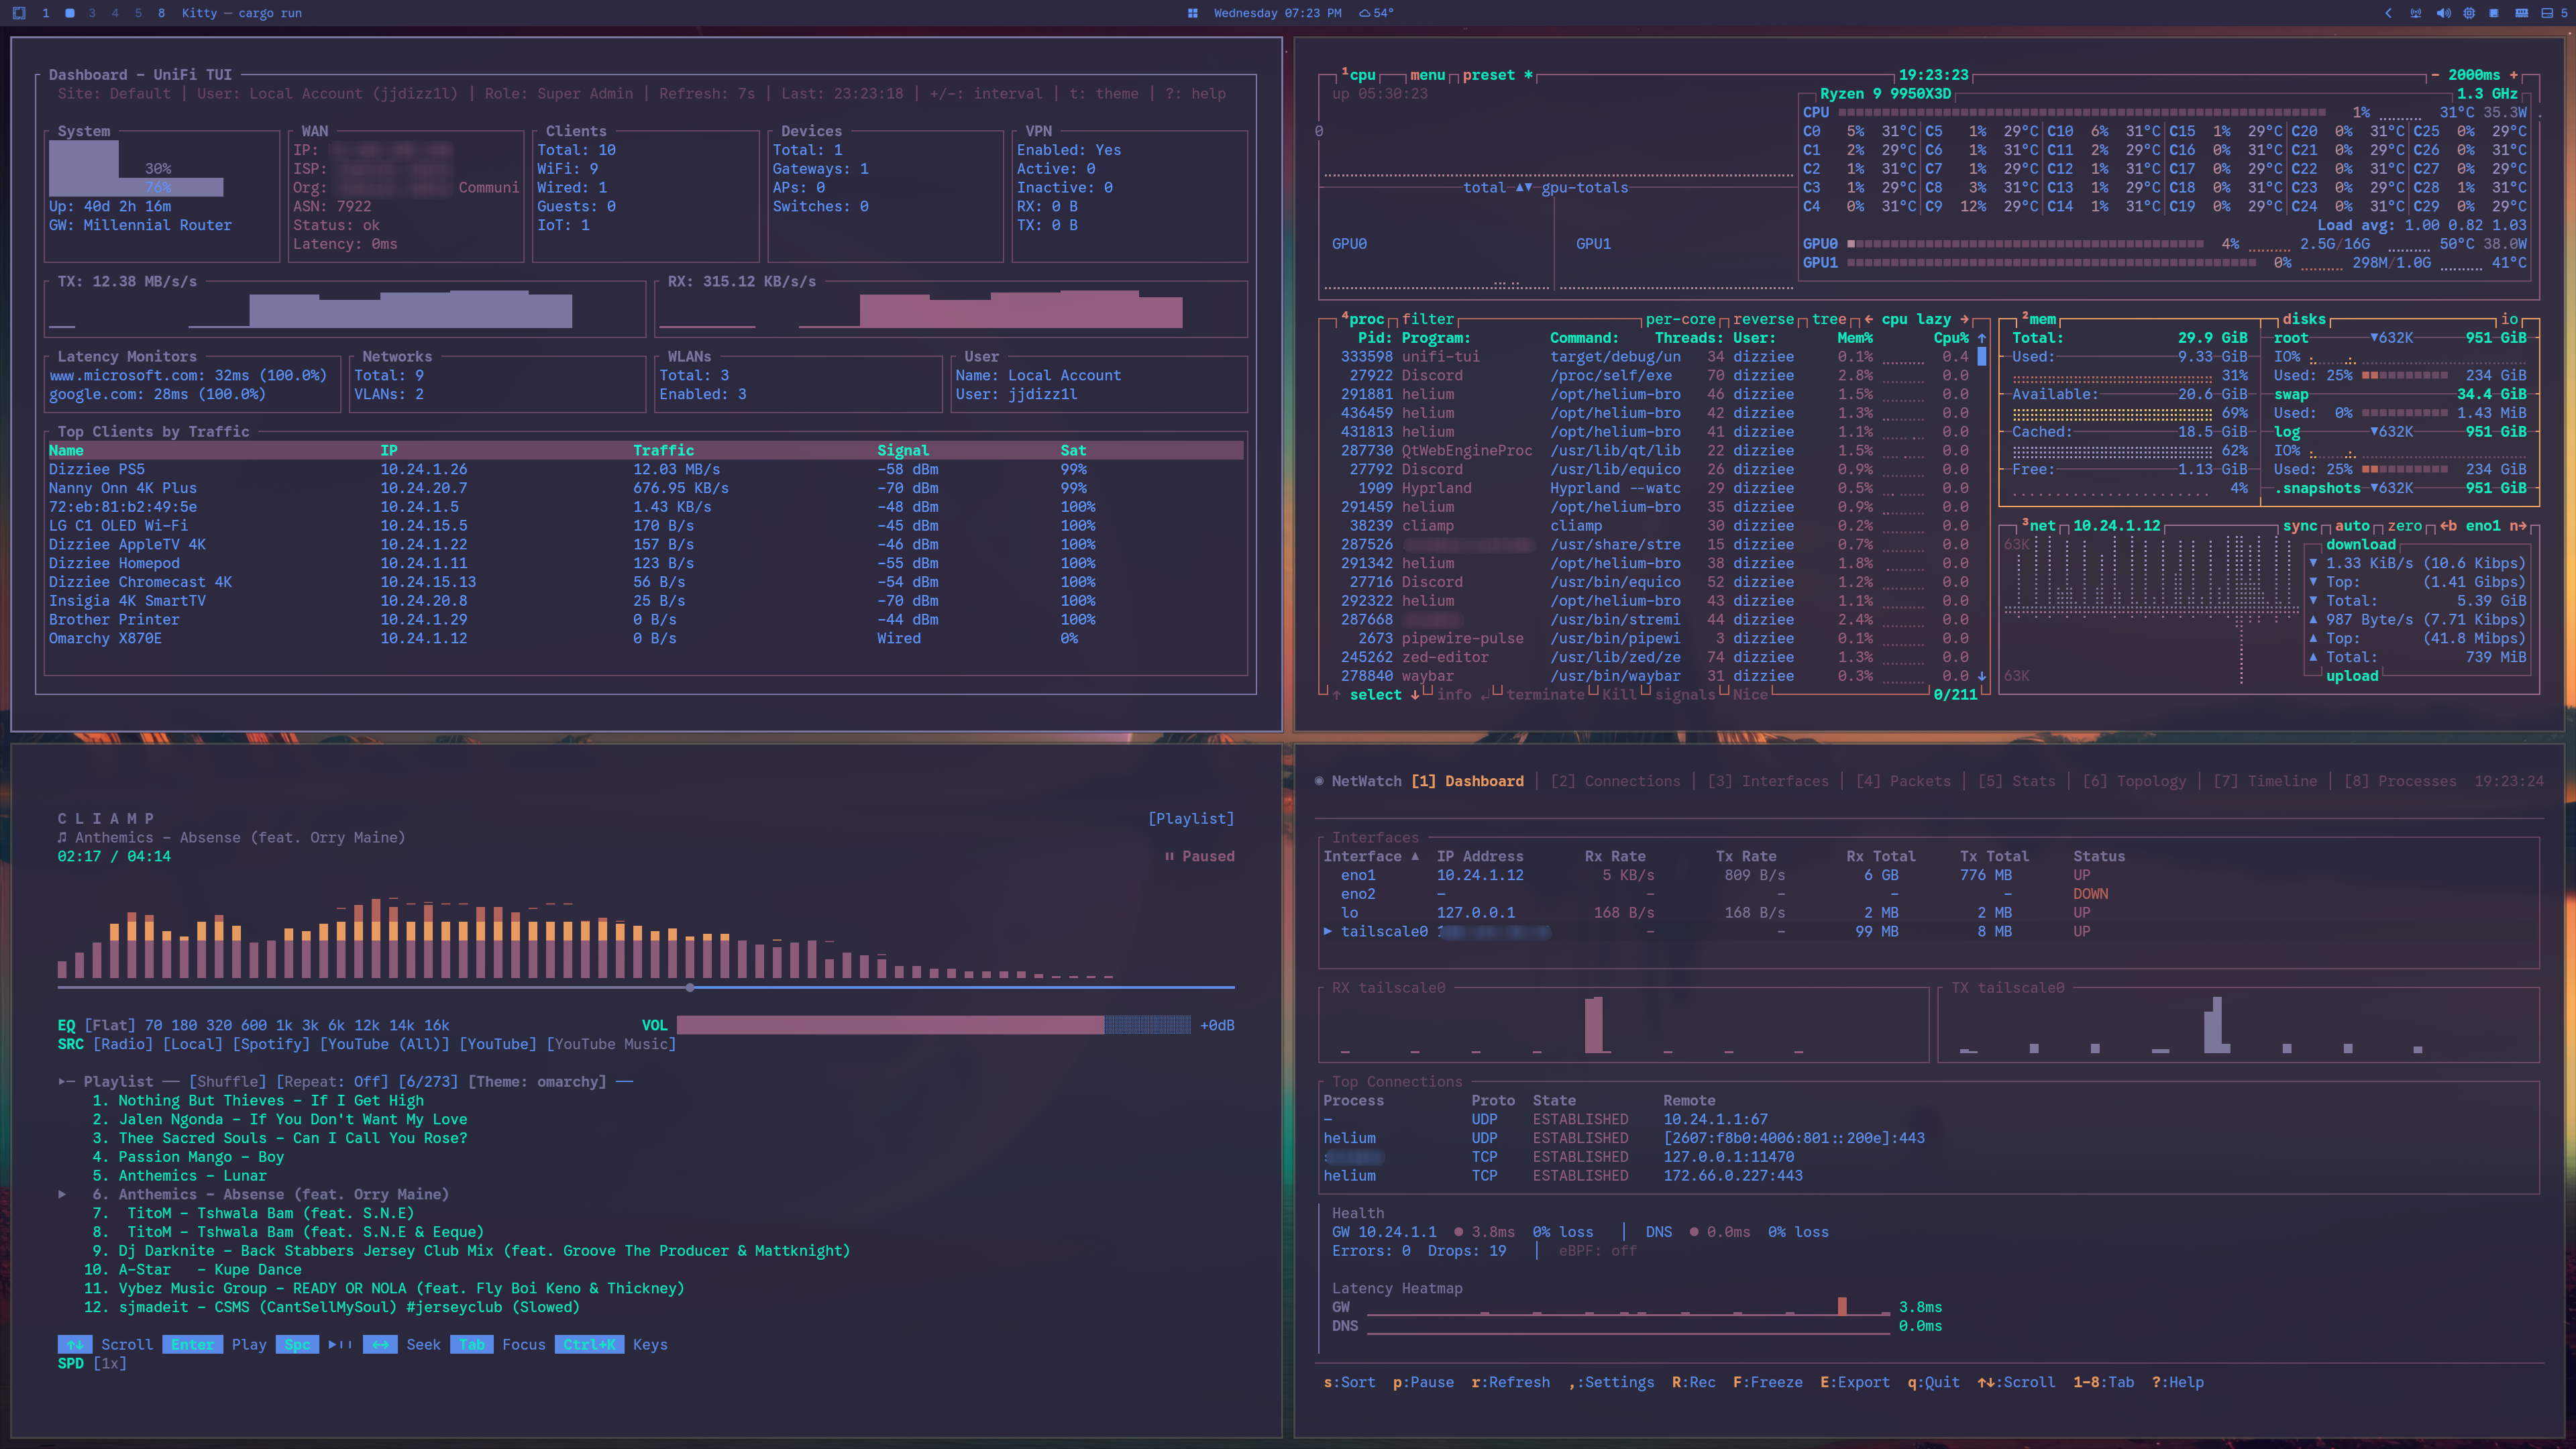The height and width of the screenshot is (1449, 2576).
Task: Open NetWatch [6] Topology tab
Action: 2134,781
